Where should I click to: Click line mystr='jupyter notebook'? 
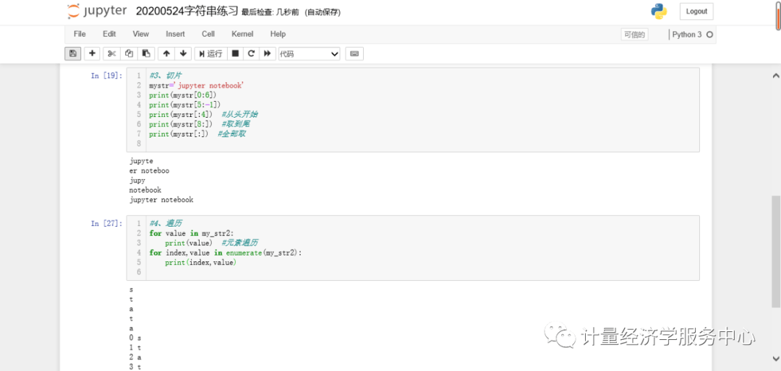tap(196, 86)
